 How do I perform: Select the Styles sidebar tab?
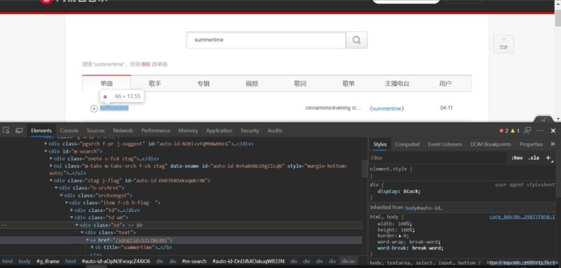click(380, 144)
